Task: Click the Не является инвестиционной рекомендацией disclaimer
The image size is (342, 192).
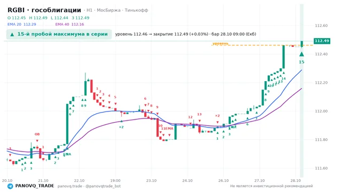Action: point(271,186)
